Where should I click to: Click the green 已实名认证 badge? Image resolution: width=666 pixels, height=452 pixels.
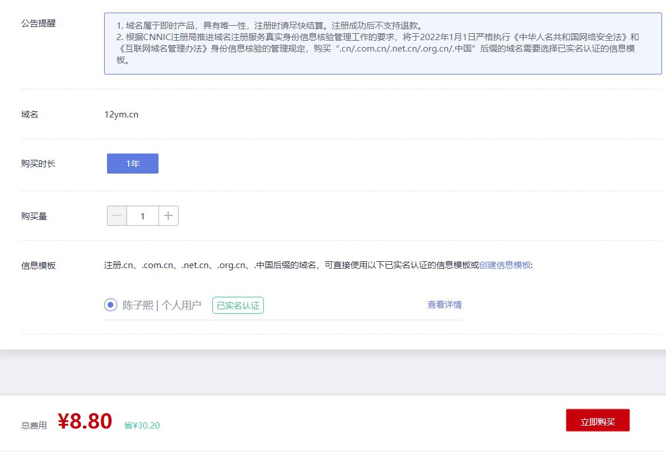click(238, 305)
